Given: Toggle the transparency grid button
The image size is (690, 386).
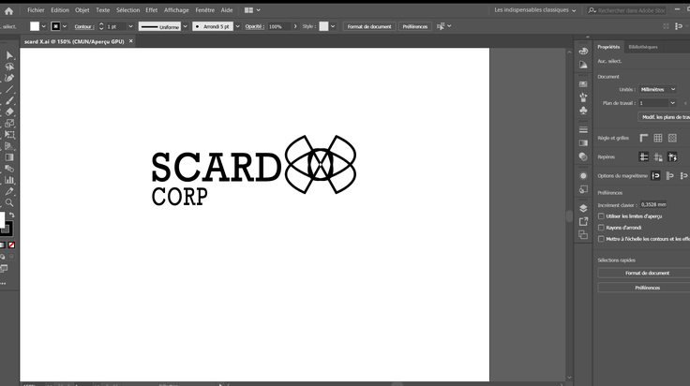Looking at the screenshot, I should coord(672,138).
